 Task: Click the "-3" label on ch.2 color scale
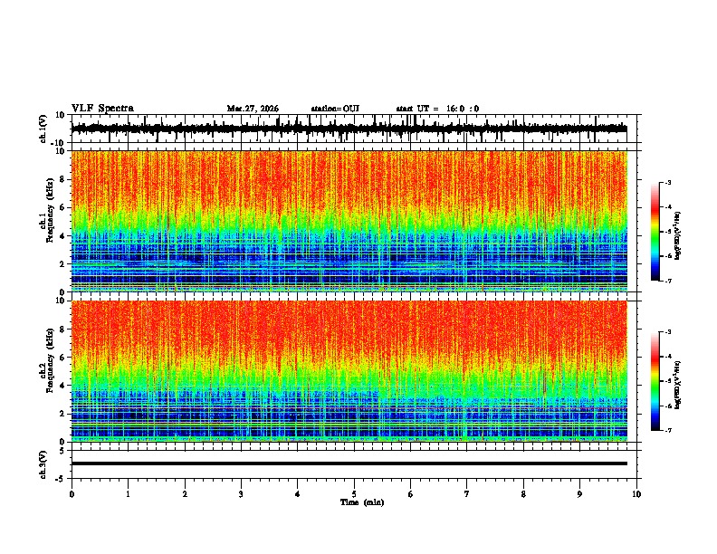pyautogui.click(x=668, y=332)
